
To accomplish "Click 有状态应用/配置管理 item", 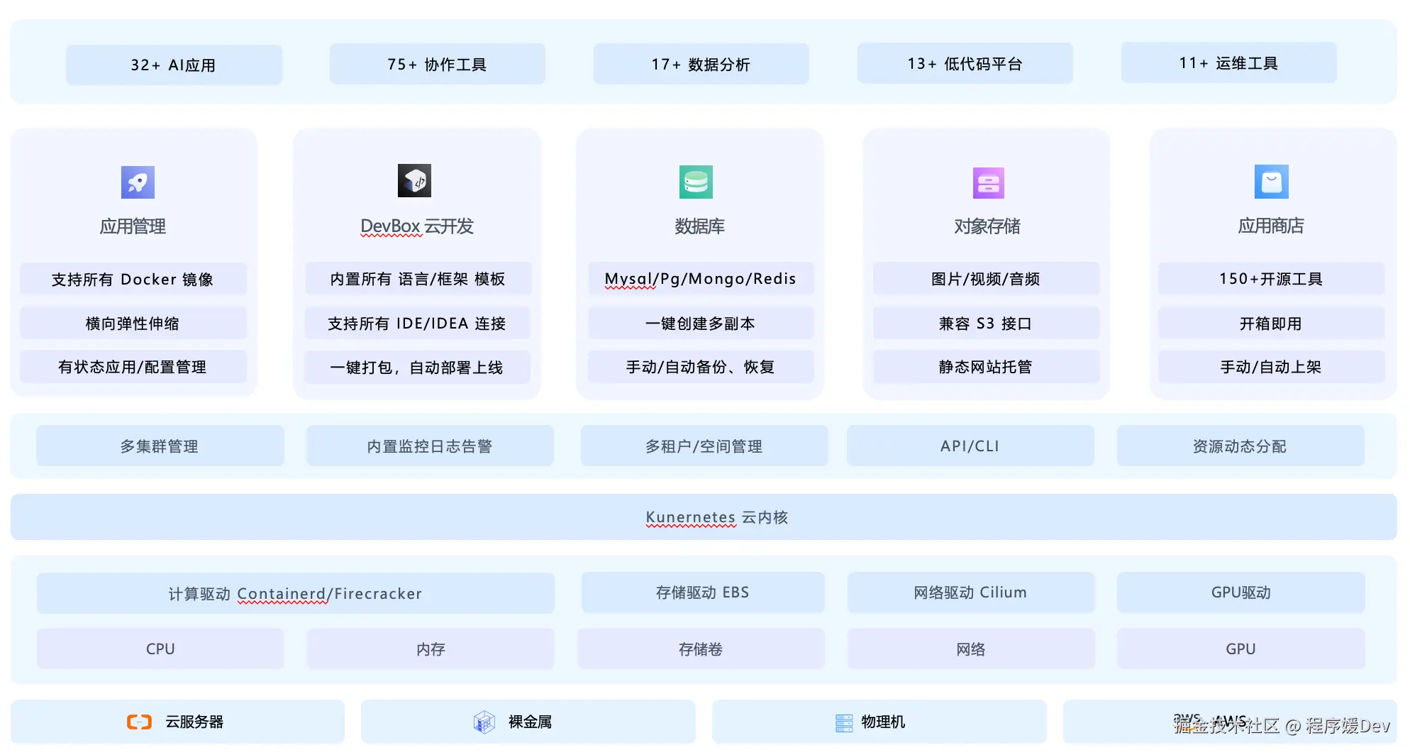I will [x=133, y=367].
